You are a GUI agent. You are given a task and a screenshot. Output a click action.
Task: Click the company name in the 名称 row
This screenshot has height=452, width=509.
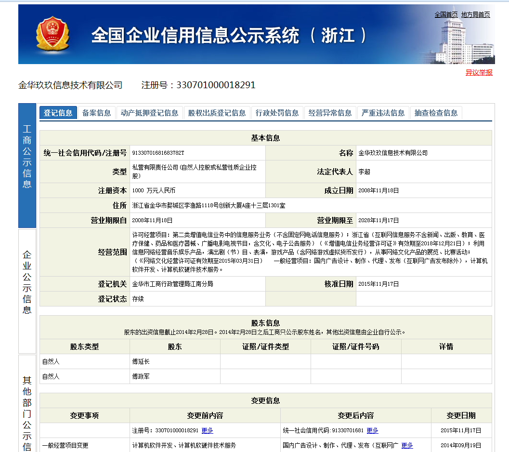pyautogui.click(x=393, y=153)
